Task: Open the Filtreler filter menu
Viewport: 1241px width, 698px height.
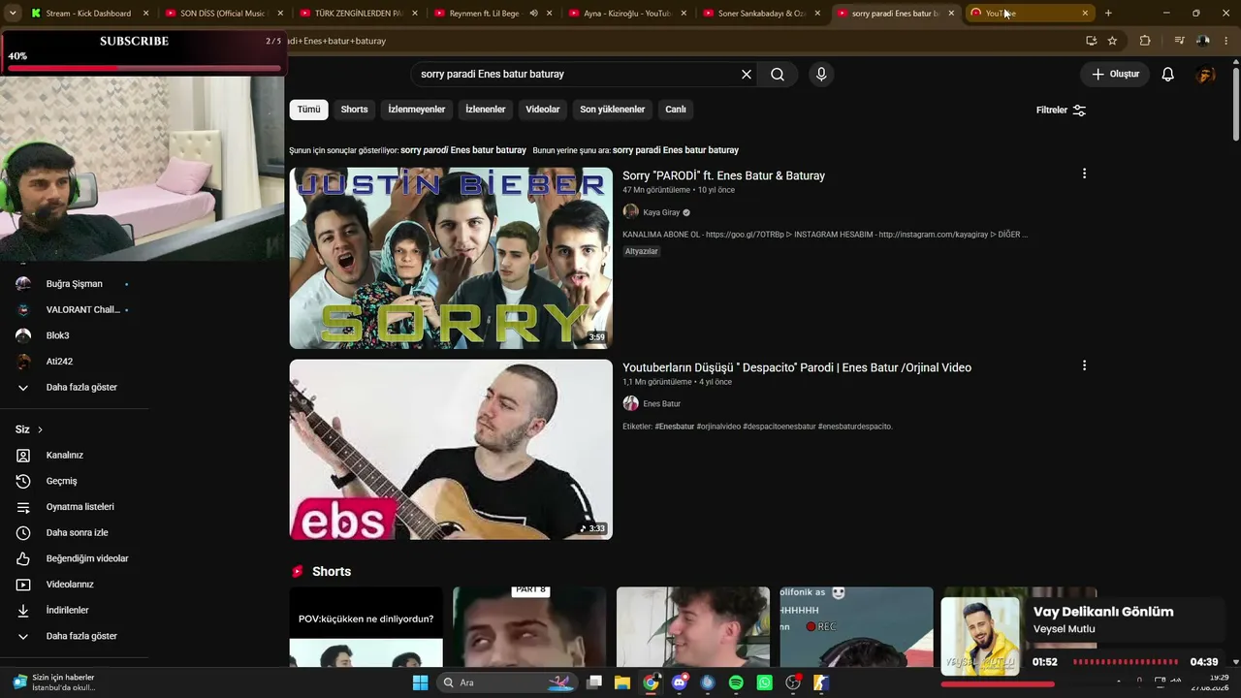Action: pos(1061,111)
